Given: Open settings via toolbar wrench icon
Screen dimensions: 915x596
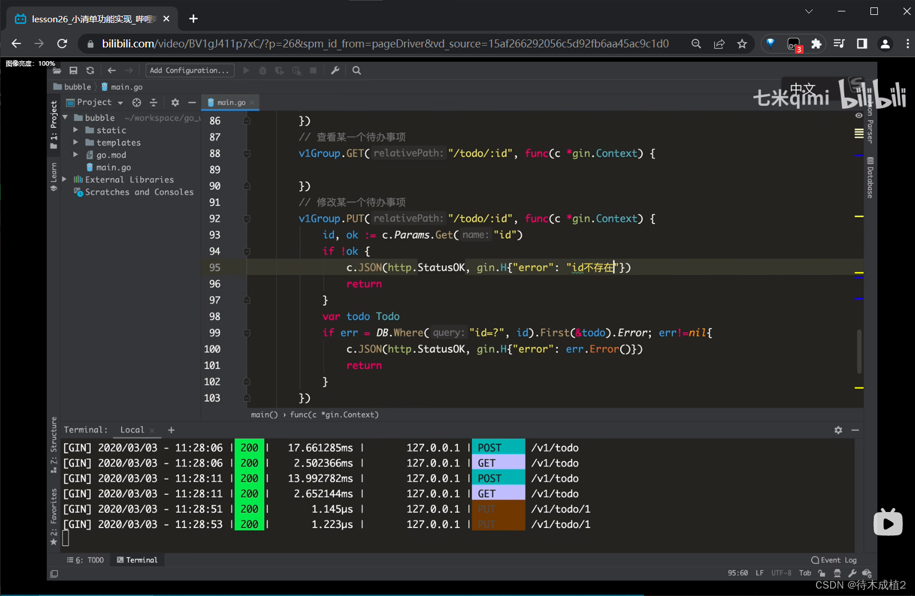Looking at the screenshot, I should click(x=335, y=70).
